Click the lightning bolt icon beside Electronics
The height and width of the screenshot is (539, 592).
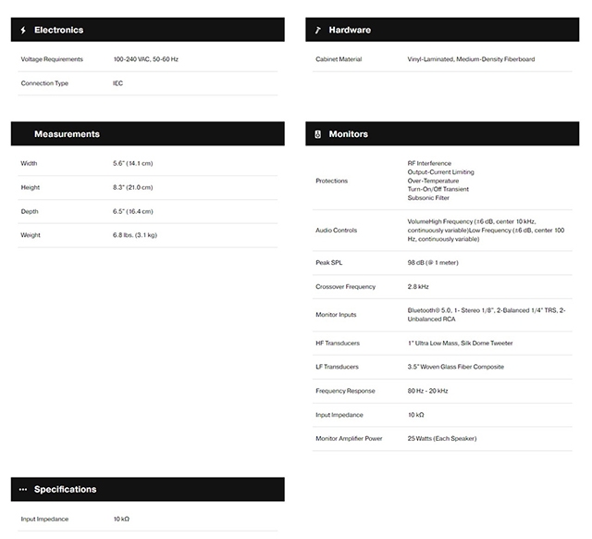23,31
